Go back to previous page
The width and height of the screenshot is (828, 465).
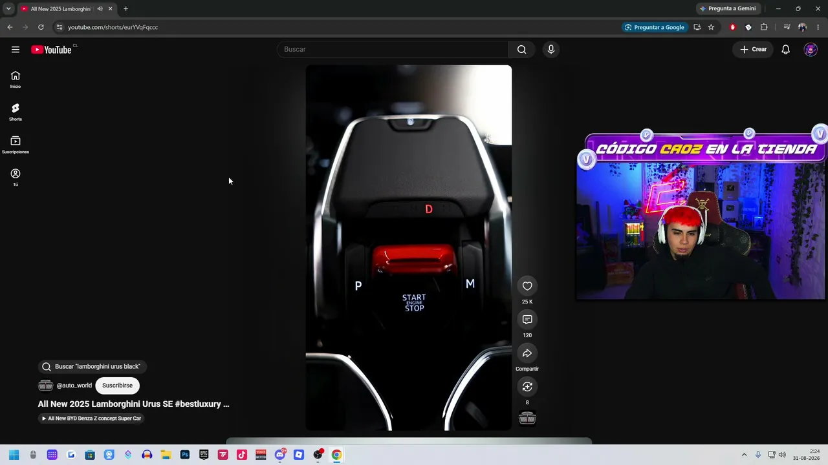tap(10, 27)
